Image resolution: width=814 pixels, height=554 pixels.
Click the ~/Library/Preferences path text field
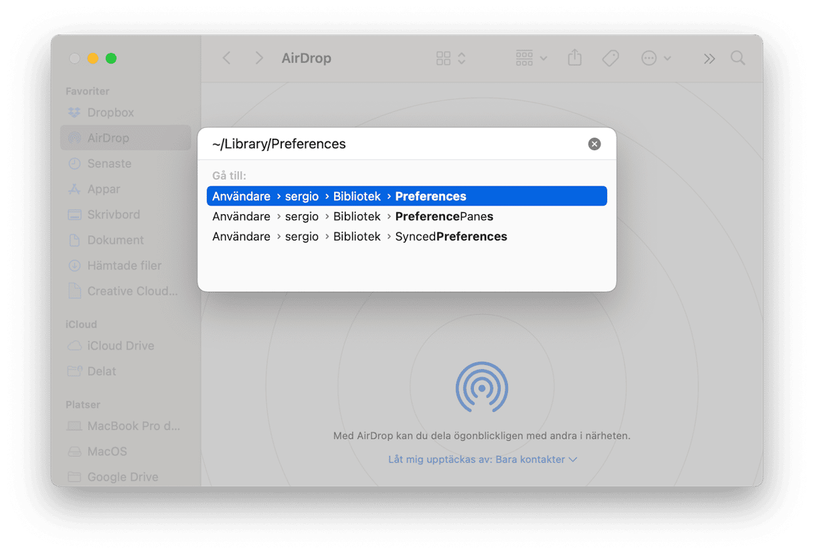(x=395, y=144)
